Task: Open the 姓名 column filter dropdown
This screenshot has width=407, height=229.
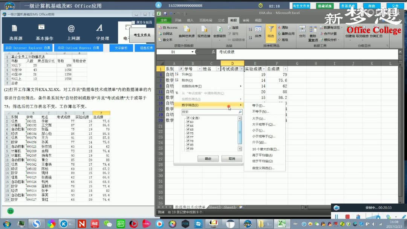Action: coord(218,68)
